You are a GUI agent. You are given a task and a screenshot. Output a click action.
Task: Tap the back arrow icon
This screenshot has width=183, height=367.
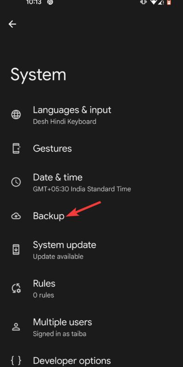pyautogui.click(x=12, y=24)
